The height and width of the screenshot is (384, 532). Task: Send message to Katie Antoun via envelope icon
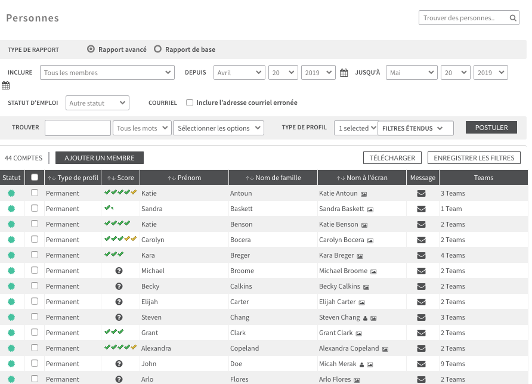click(x=421, y=193)
